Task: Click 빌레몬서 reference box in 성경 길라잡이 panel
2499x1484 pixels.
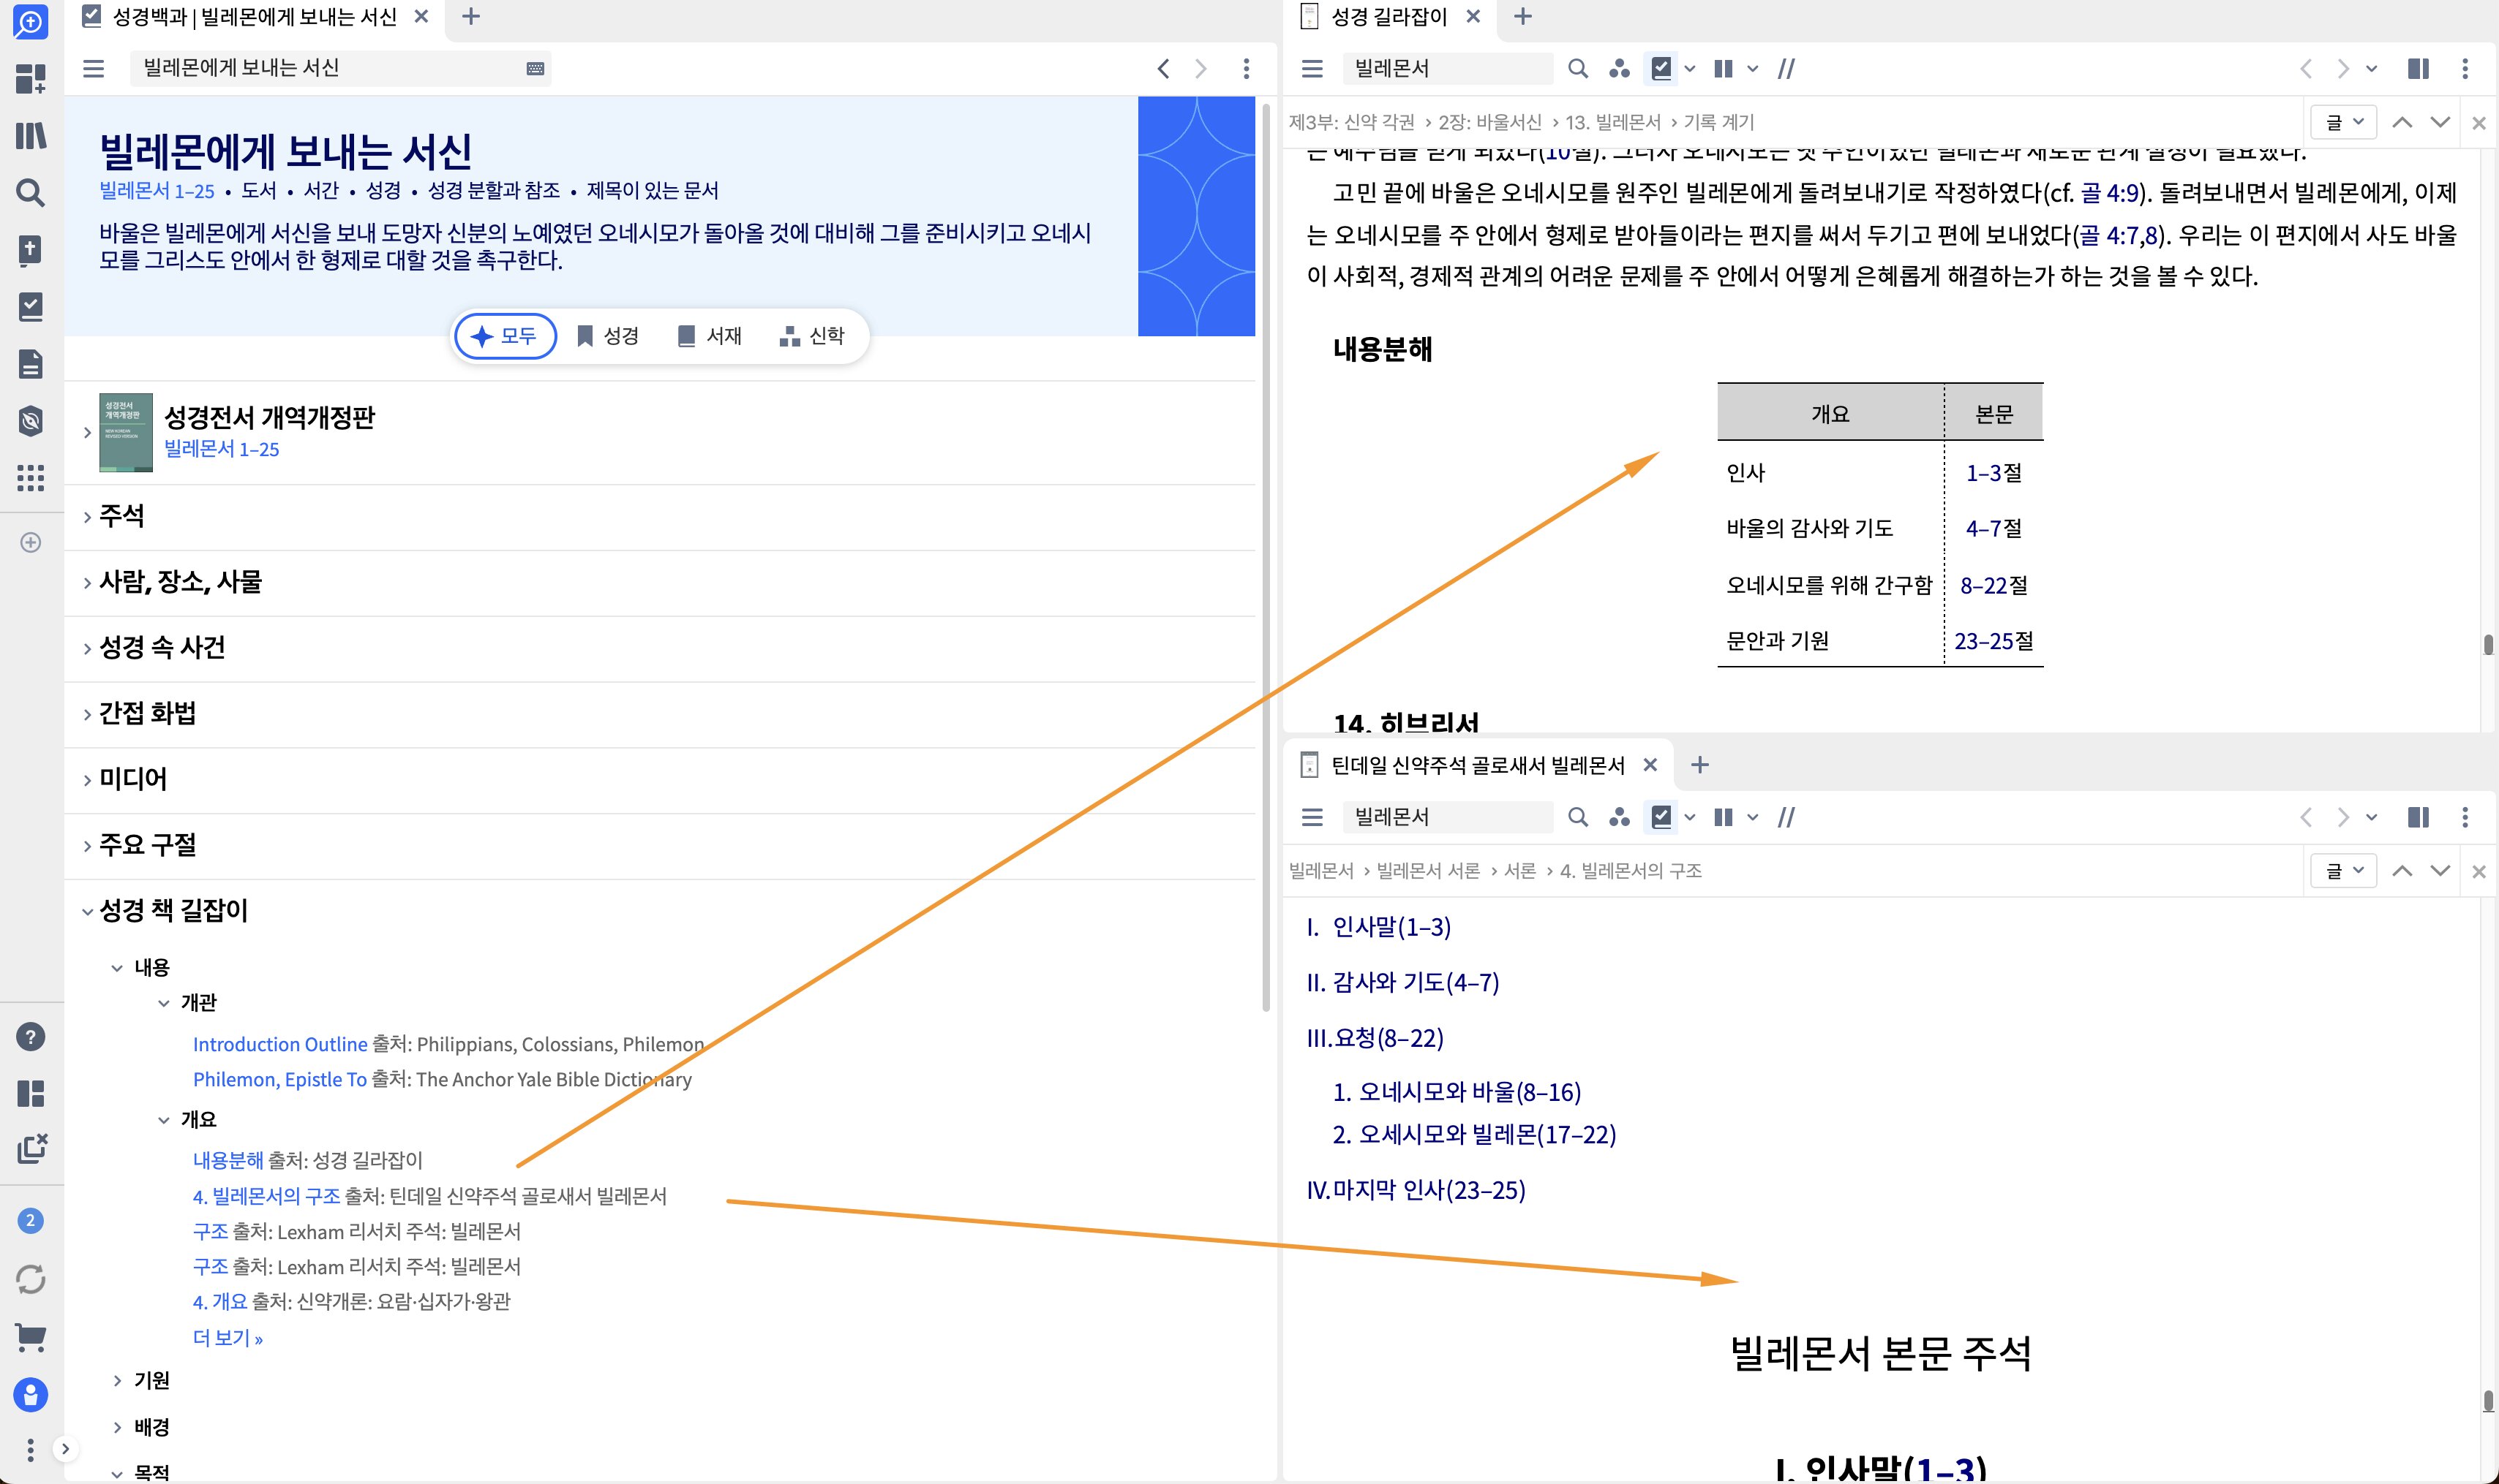Action: pos(1446,68)
